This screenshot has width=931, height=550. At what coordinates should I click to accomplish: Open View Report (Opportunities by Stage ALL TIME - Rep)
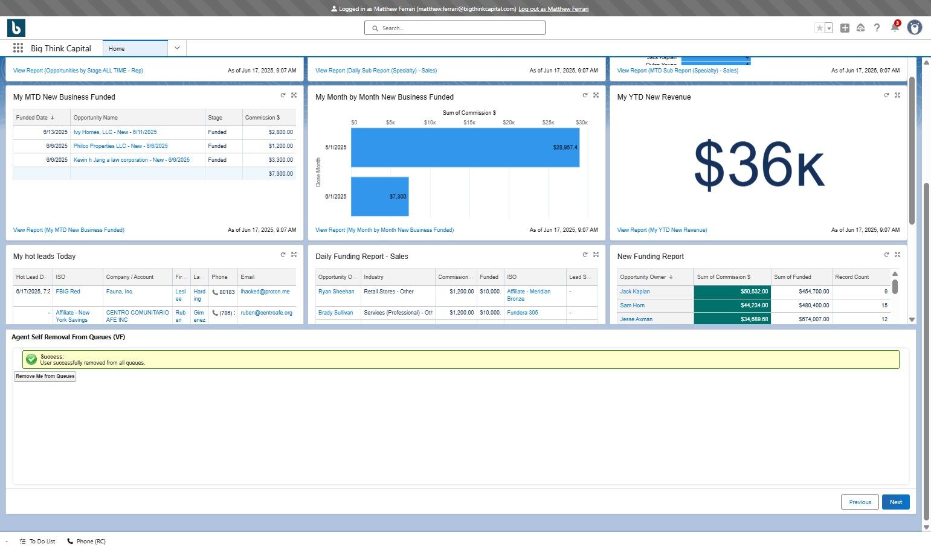pyautogui.click(x=78, y=71)
